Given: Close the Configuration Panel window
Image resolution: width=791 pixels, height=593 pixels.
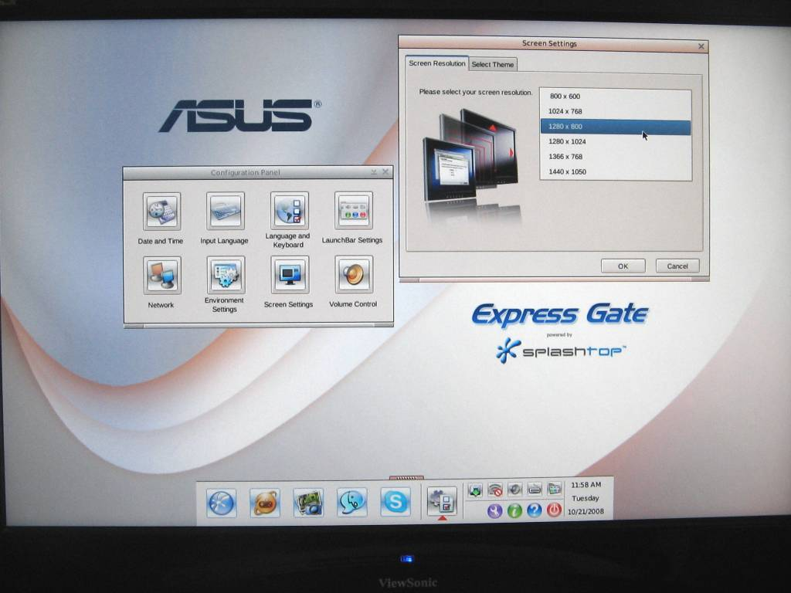Looking at the screenshot, I should click(x=385, y=172).
